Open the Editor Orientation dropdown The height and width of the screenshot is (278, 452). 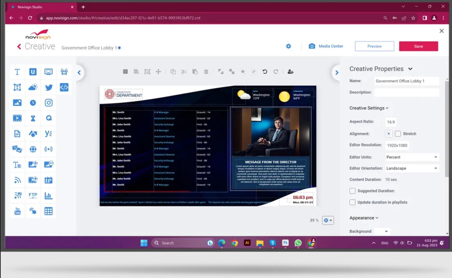tap(412, 168)
